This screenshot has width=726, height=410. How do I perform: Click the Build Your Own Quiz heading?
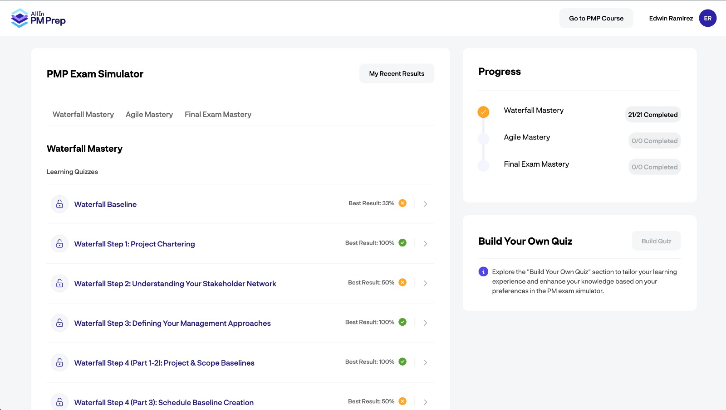tap(525, 241)
